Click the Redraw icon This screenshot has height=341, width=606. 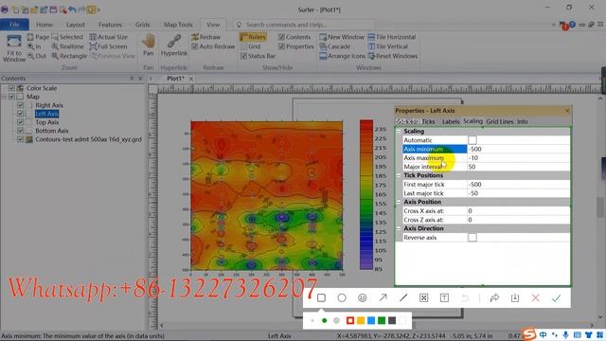click(206, 37)
